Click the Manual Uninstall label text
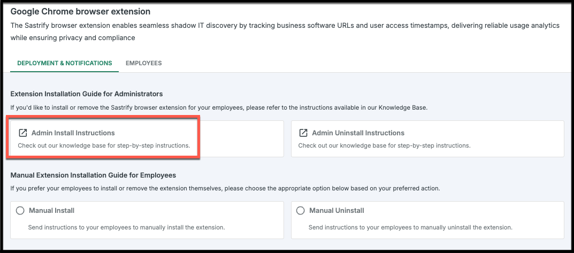The image size is (574, 253). 336,211
